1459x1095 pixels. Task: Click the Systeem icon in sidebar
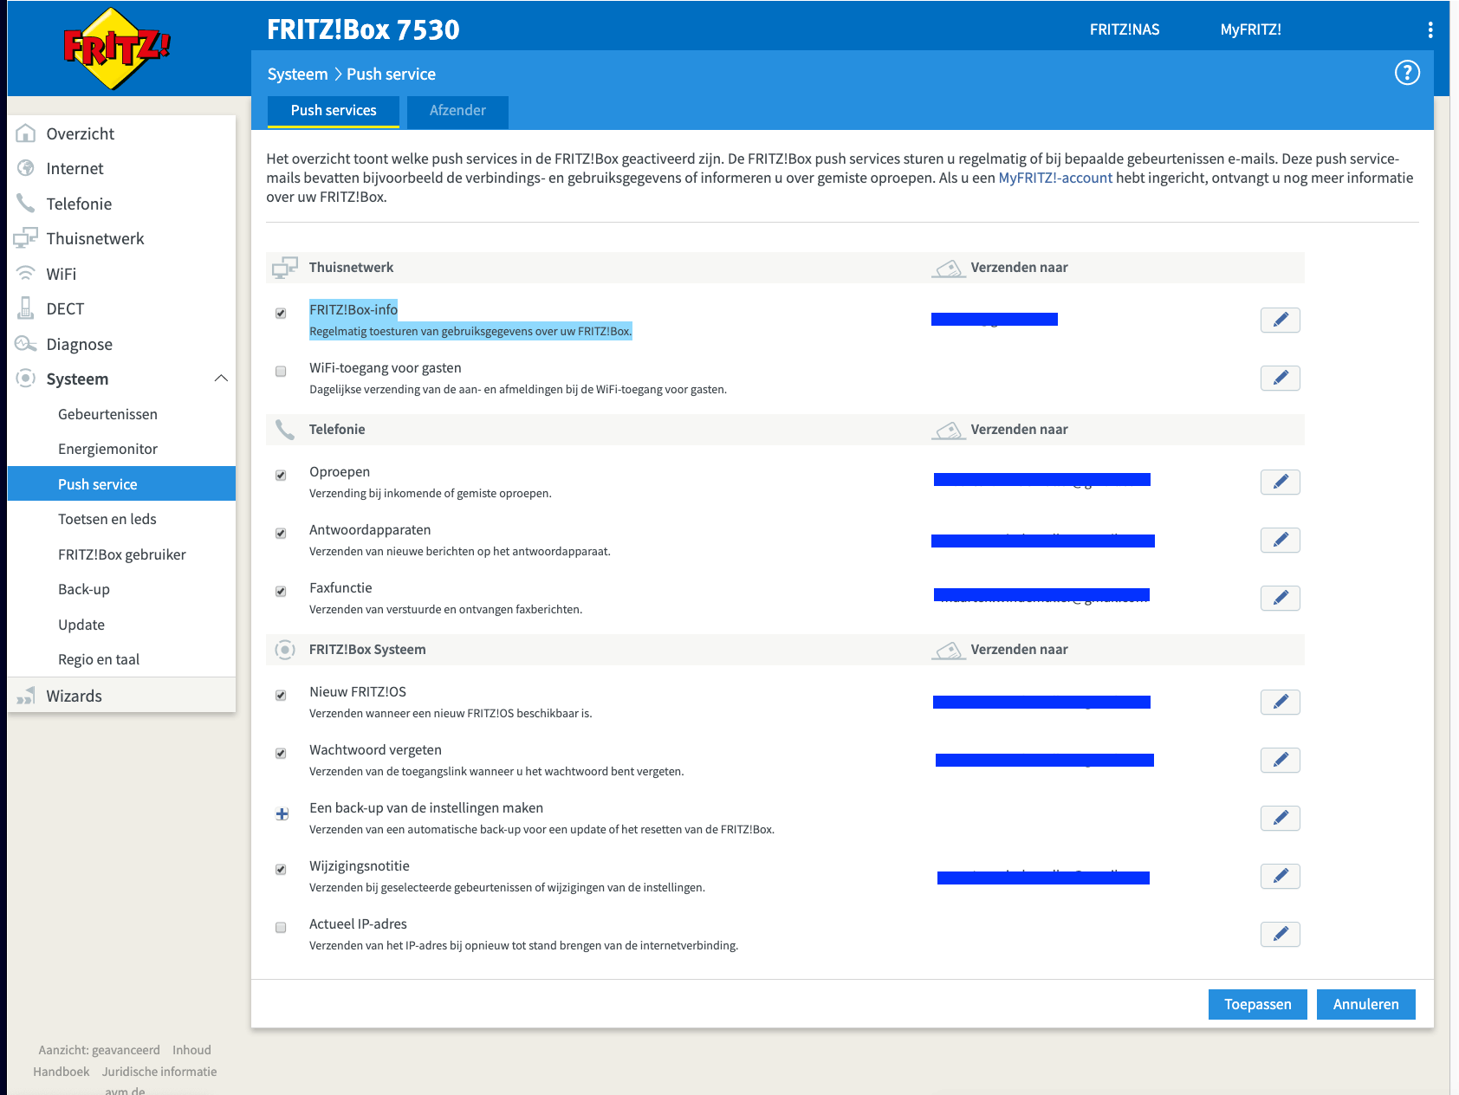tap(26, 379)
